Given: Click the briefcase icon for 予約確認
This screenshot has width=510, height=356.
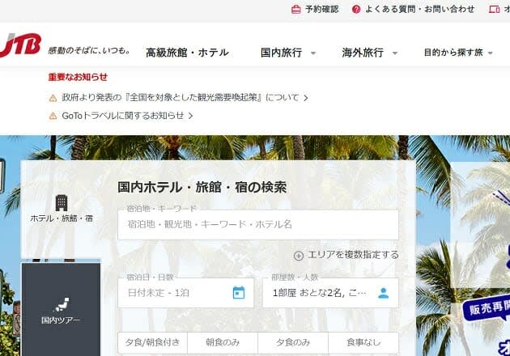Looking at the screenshot, I should 295,10.
